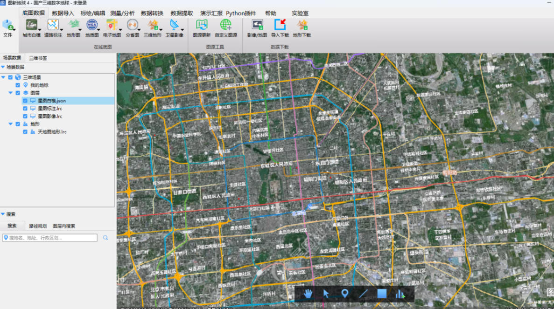The image size is (554, 309).
Task: Select the arrow pointer tool
Action: pyautogui.click(x=326, y=294)
